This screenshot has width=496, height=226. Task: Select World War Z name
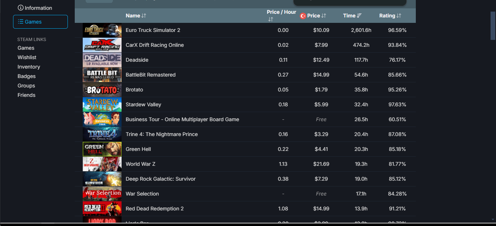140,164
